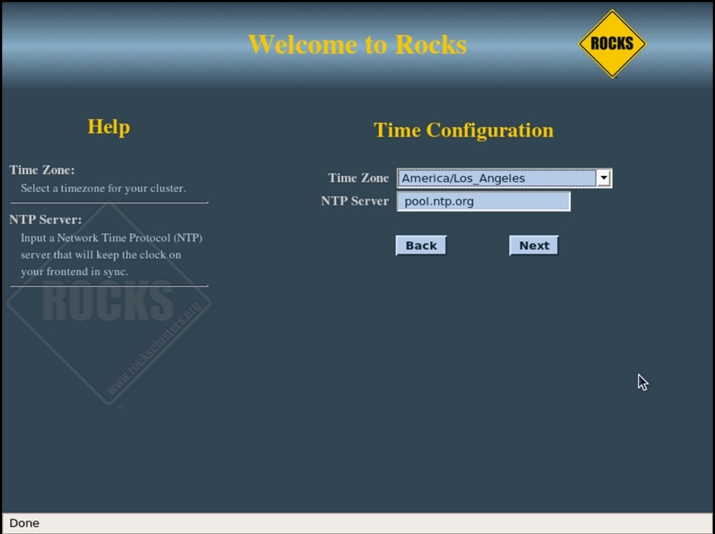The width and height of the screenshot is (715, 534).
Task: Click 'Select a timezone for your cluster.' text
Action: pos(103,188)
